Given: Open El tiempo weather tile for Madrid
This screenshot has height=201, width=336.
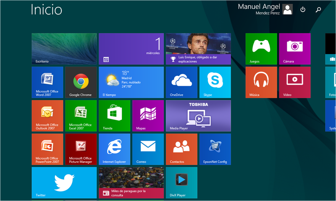Looking at the screenshot, I should (x=131, y=82).
